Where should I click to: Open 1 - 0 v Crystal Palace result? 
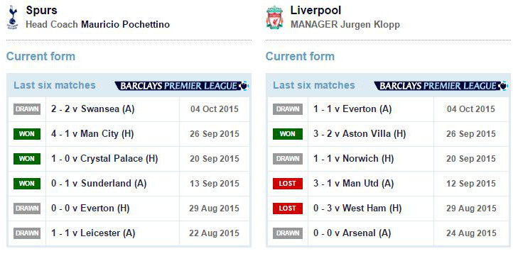[104, 159]
